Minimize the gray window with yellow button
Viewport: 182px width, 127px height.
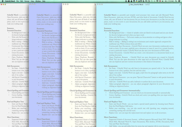3,4
